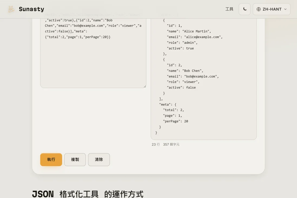Open the Sunasty home title link
Screen dimensions: 297x198
coord(31,9)
